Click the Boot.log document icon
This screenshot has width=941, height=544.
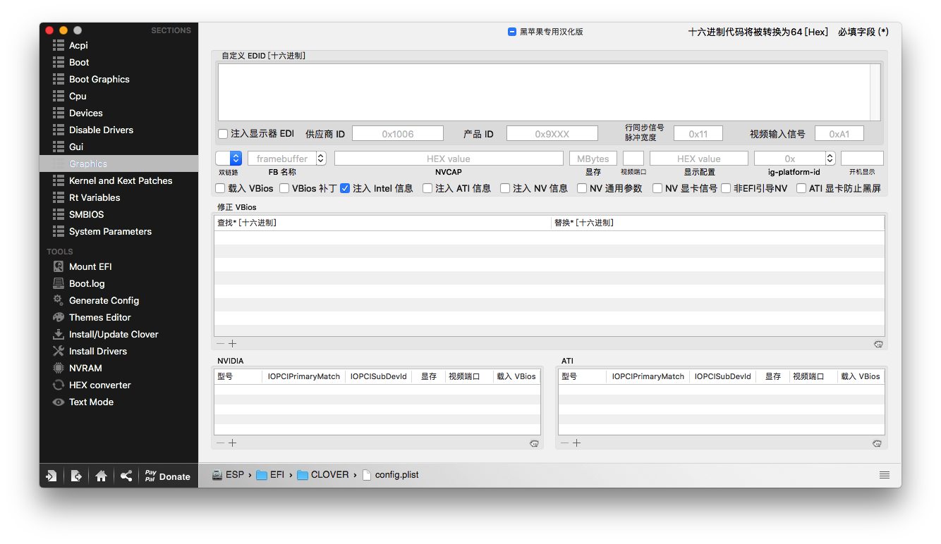pos(59,283)
